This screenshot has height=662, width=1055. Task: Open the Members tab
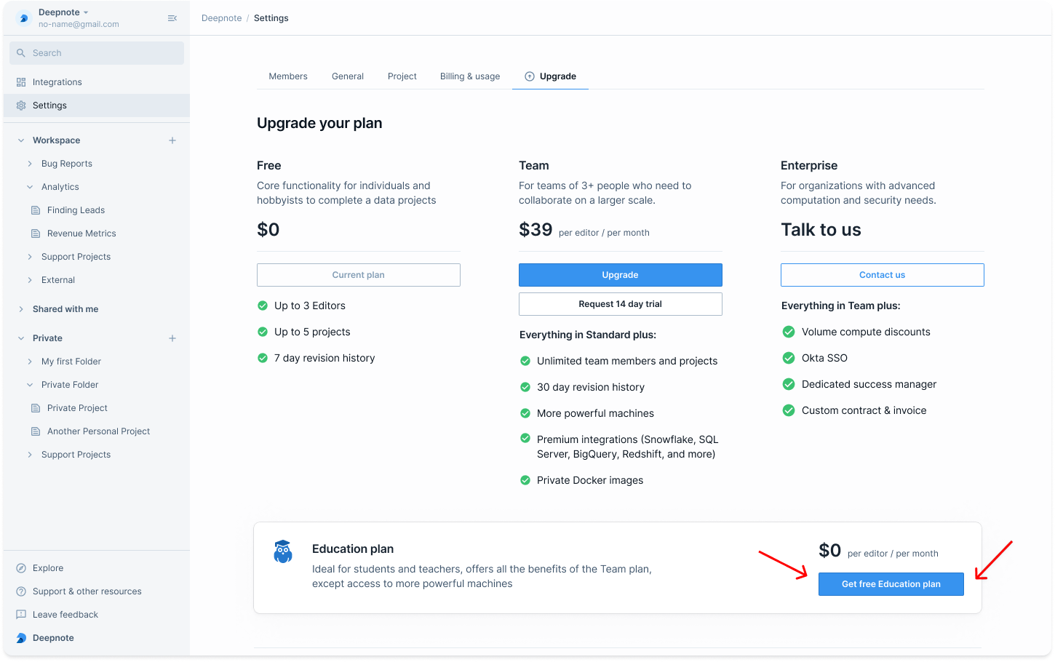click(x=288, y=76)
